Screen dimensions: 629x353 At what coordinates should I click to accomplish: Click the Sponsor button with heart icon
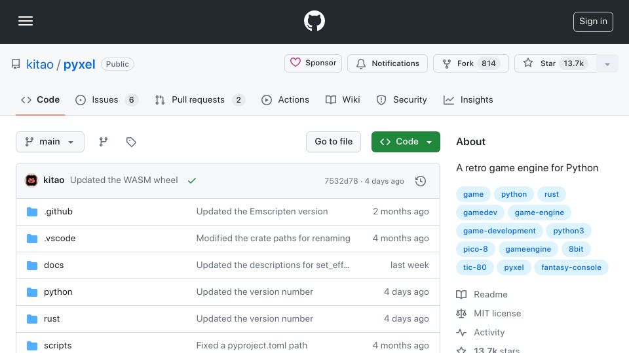(x=313, y=63)
